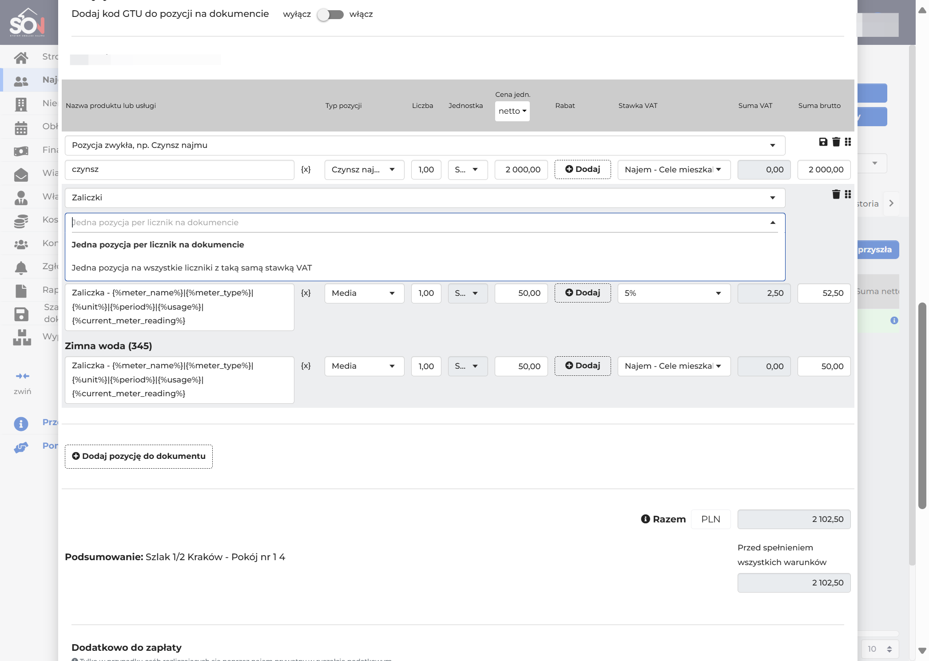Insert variable {x} for the 5% Zaliczka row

[306, 293]
